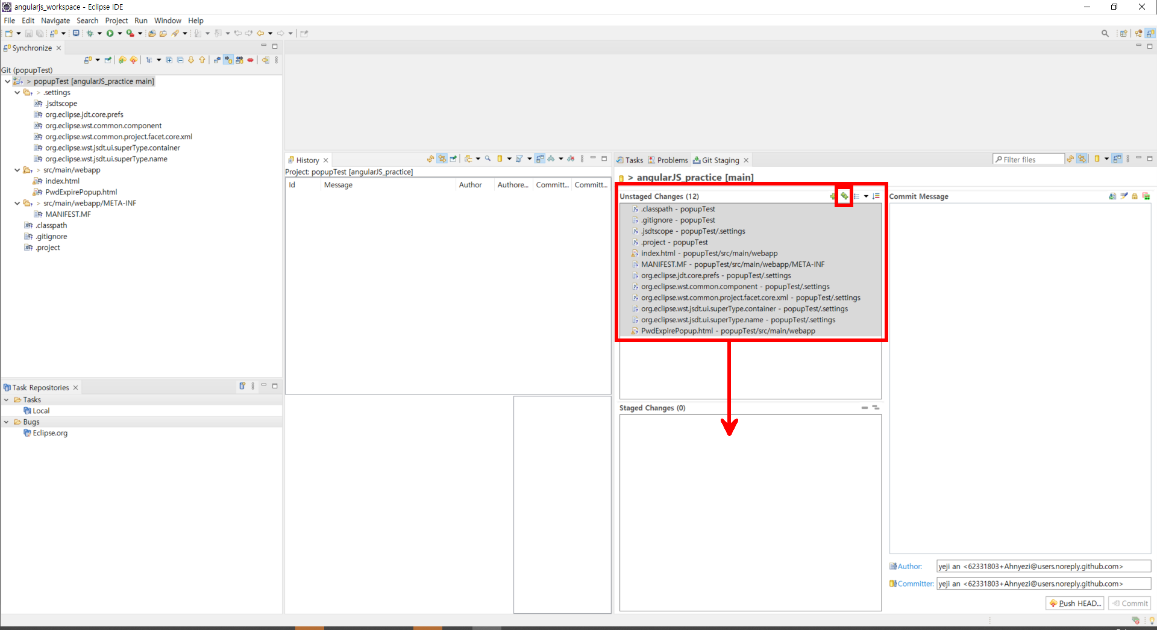1157x630 pixels.
Task: Open Synchronize presentation dropdown arrow
Action: tap(159, 60)
